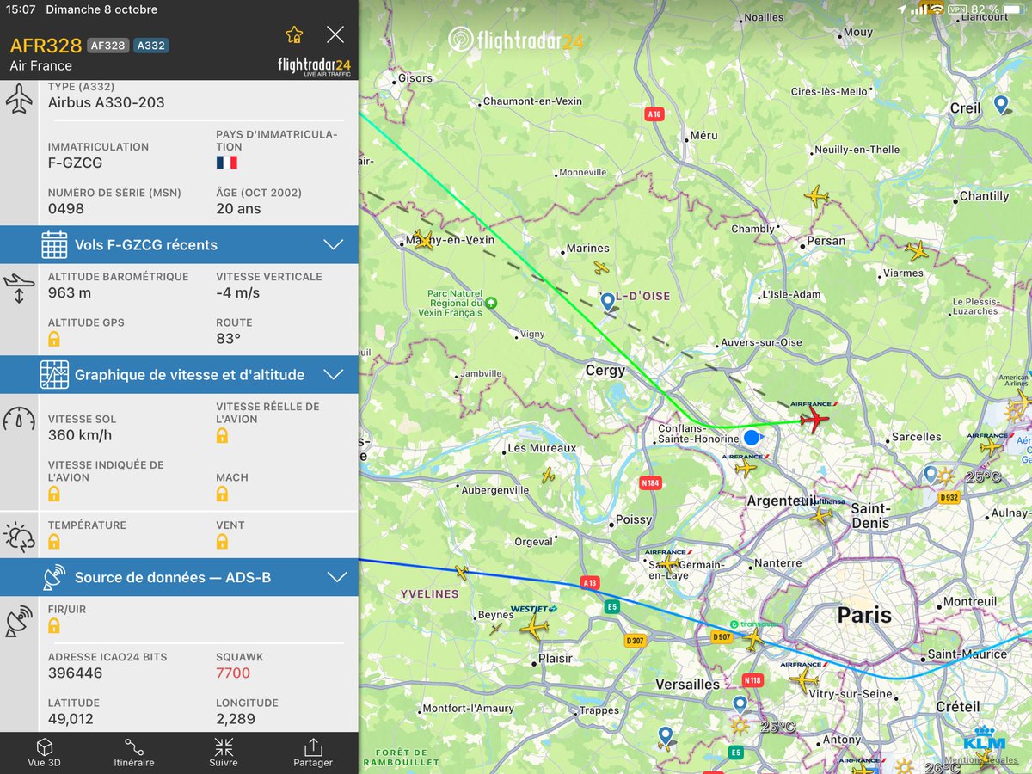
Task: Tap the airport pin in Val-d'Oise
Action: click(608, 302)
